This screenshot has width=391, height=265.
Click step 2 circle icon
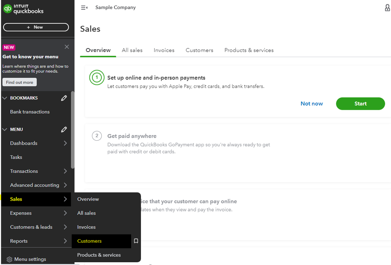pyautogui.click(x=97, y=136)
